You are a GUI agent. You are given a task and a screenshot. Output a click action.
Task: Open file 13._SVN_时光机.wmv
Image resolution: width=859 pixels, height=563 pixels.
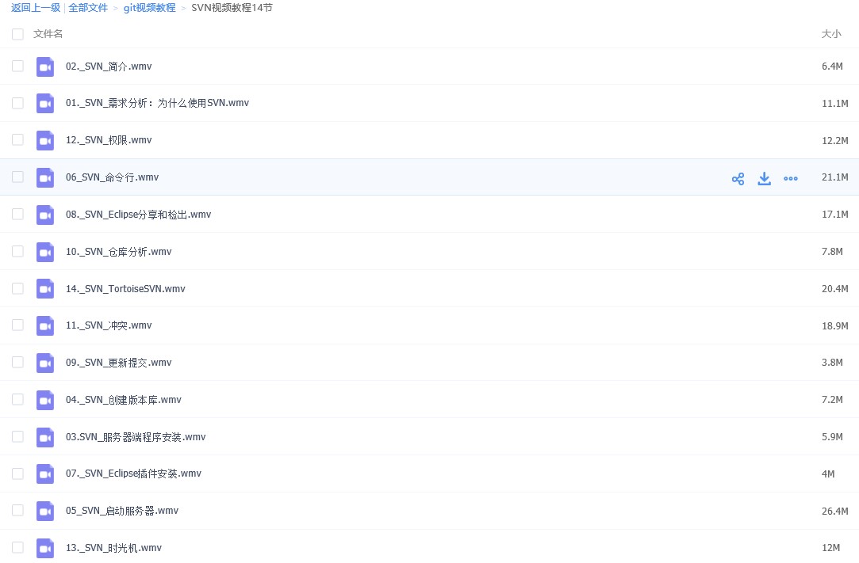[113, 548]
